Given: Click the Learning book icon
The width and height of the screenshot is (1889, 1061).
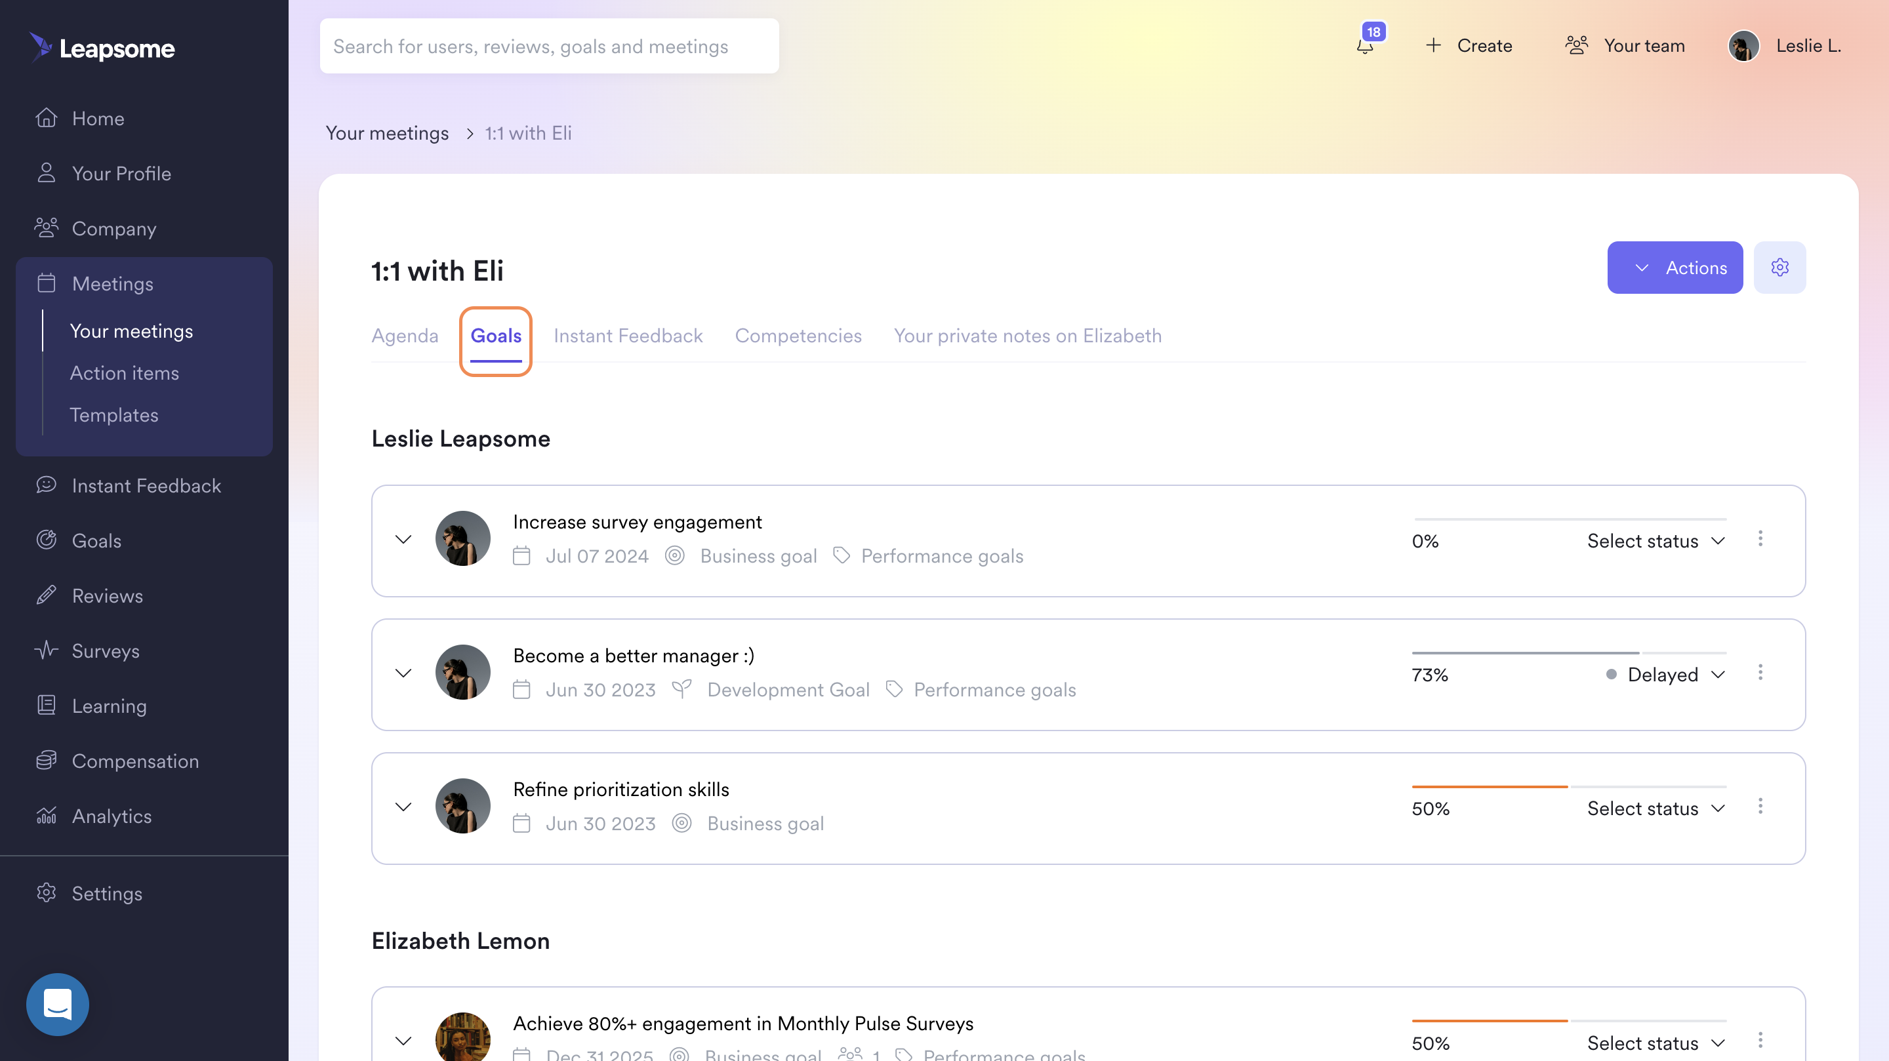Looking at the screenshot, I should coord(46,705).
